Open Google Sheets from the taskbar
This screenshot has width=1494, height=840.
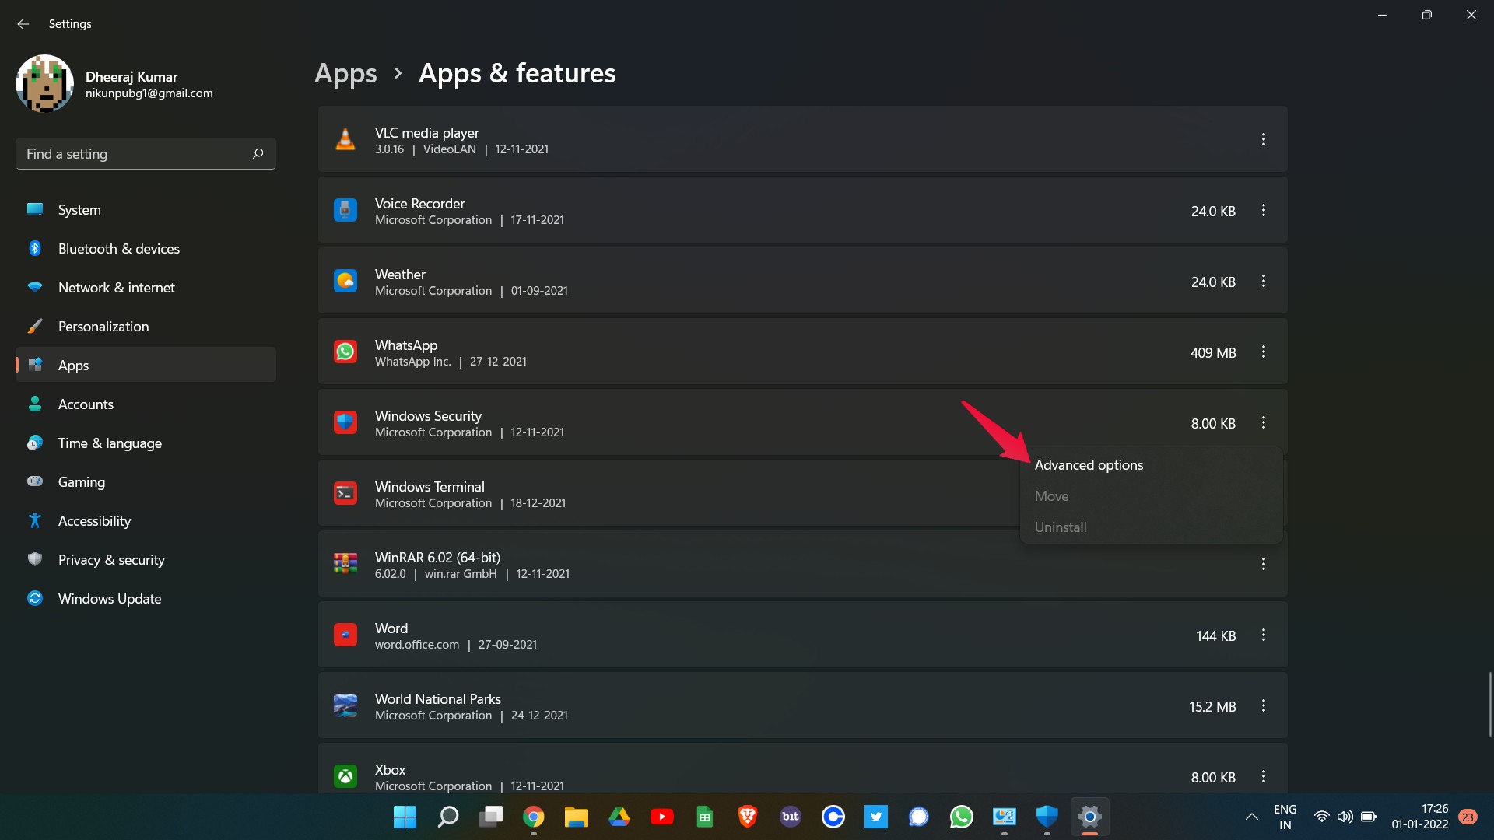coord(705,817)
